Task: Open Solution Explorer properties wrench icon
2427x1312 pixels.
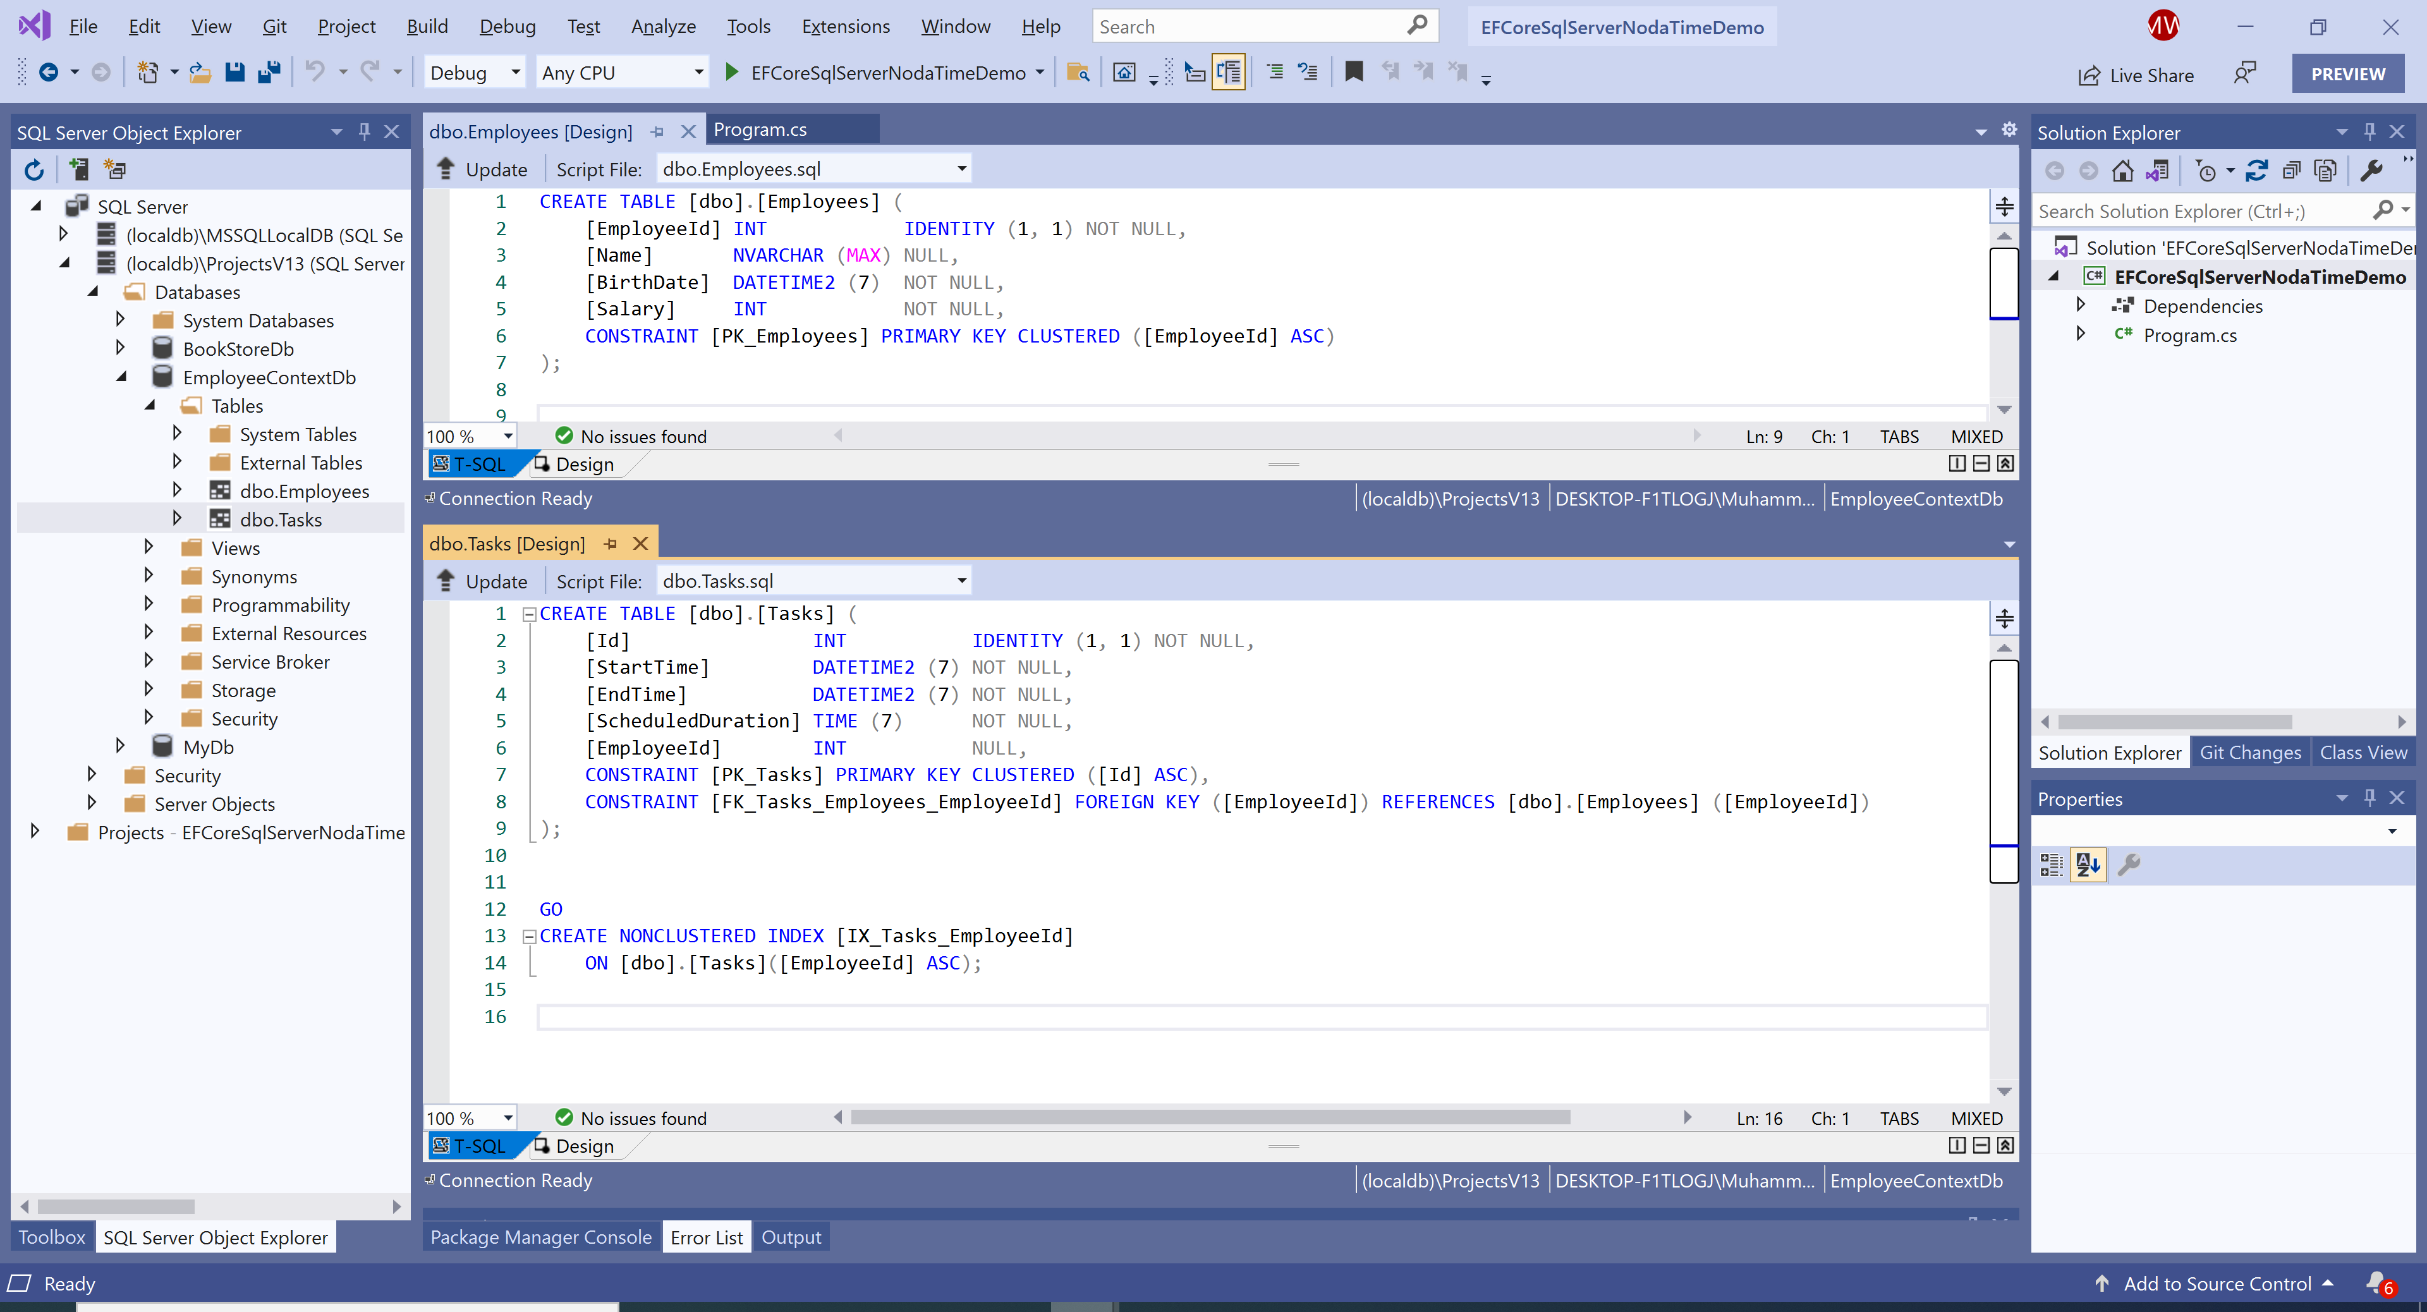Action: pyautogui.click(x=2371, y=171)
